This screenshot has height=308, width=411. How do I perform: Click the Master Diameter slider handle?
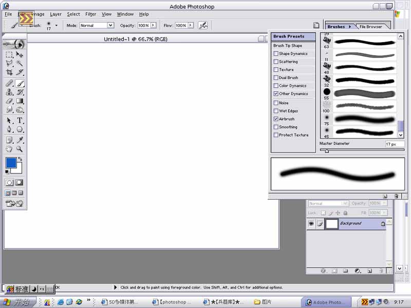tap(327, 151)
